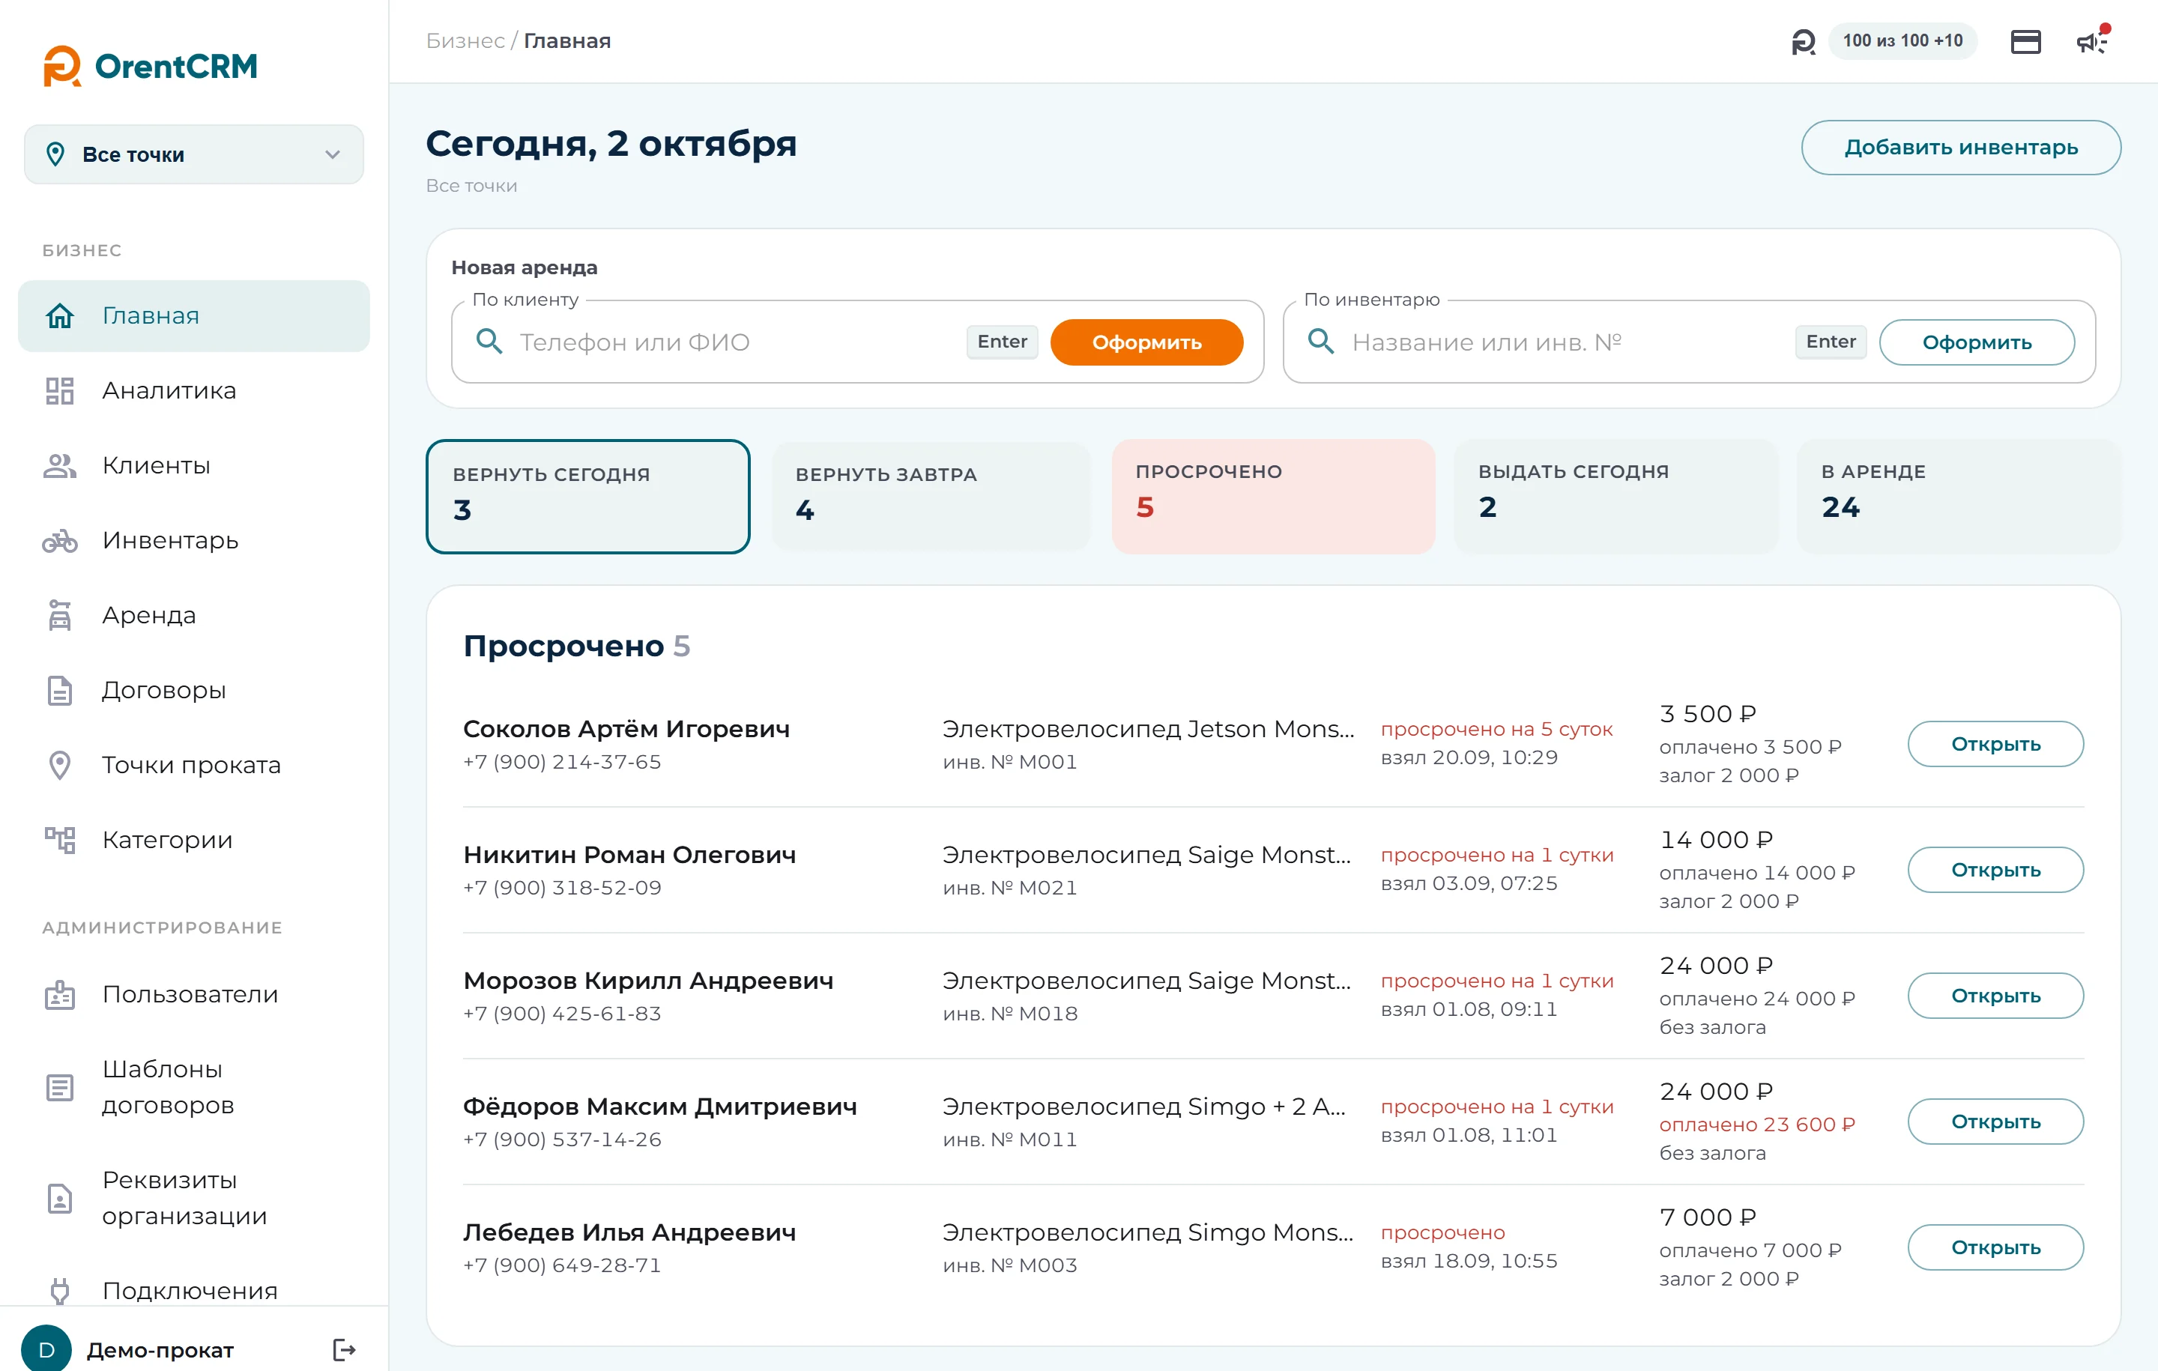Image resolution: width=2158 pixels, height=1371 pixels.
Task: Click the Договоры document icon
Action: [x=60, y=690]
